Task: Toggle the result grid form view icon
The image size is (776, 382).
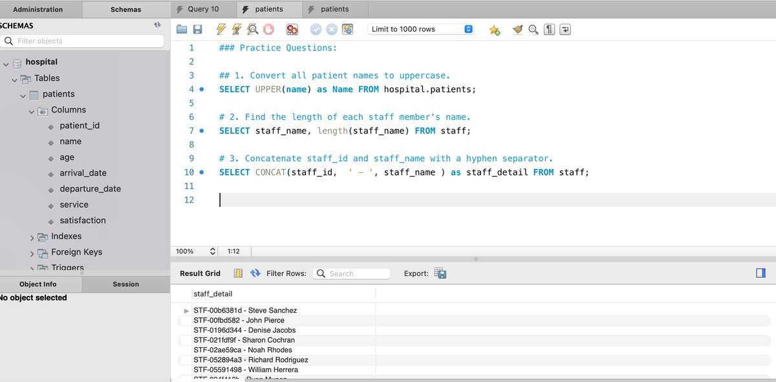Action: tap(238, 273)
